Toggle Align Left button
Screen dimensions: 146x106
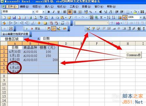coord(65,12)
